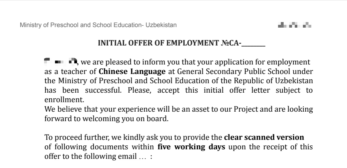Image resolution: width=347 pixels, height=168 pixels.
Task: Click the INITIAL OFFER OF EMPLOYMENT title
Action: point(181,43)
